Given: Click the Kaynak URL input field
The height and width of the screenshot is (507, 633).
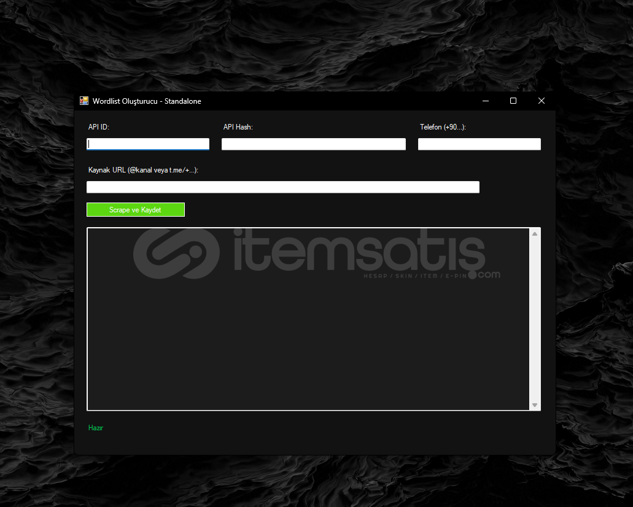Looking at the screenshot, I should [x=283, y=187].
